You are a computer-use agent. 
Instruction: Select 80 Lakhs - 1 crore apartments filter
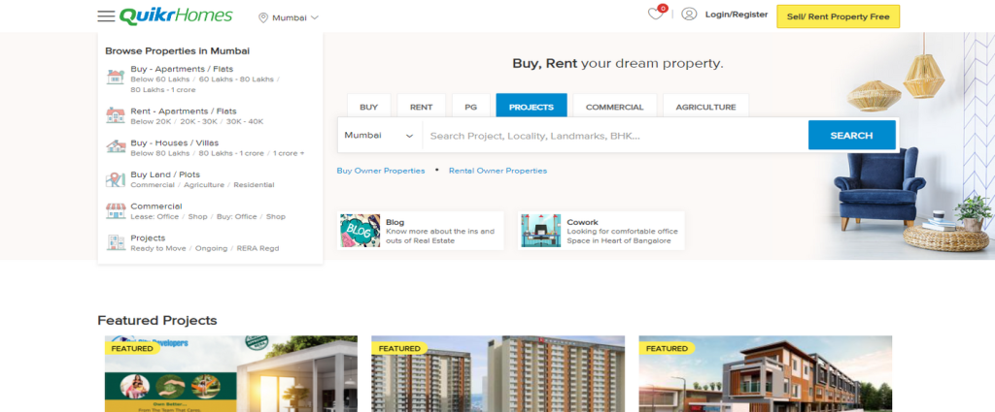[163, 90]
